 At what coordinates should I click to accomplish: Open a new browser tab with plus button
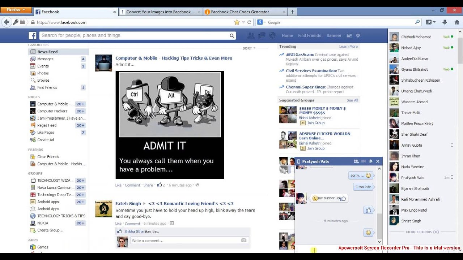292,12
